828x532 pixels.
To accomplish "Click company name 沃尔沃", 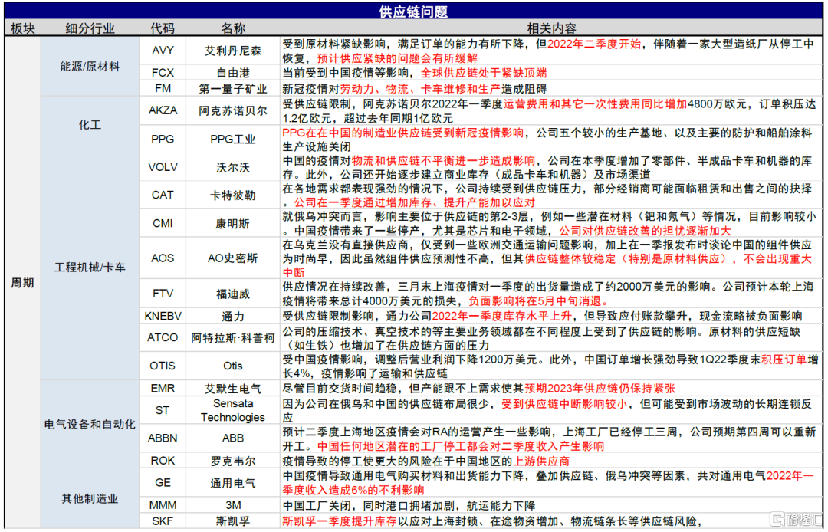I will coord(233,168).
